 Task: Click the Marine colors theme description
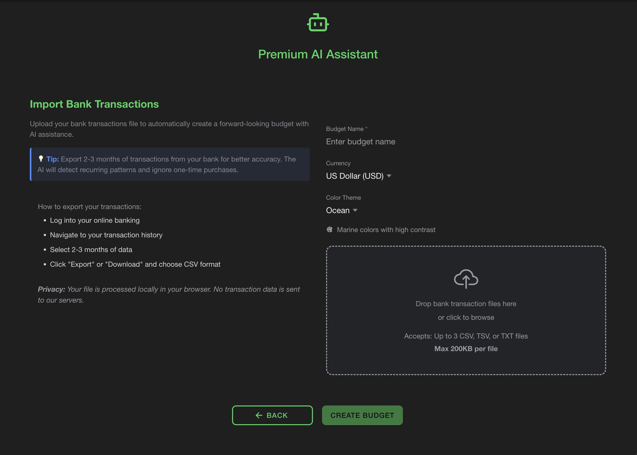click(386, 230)
